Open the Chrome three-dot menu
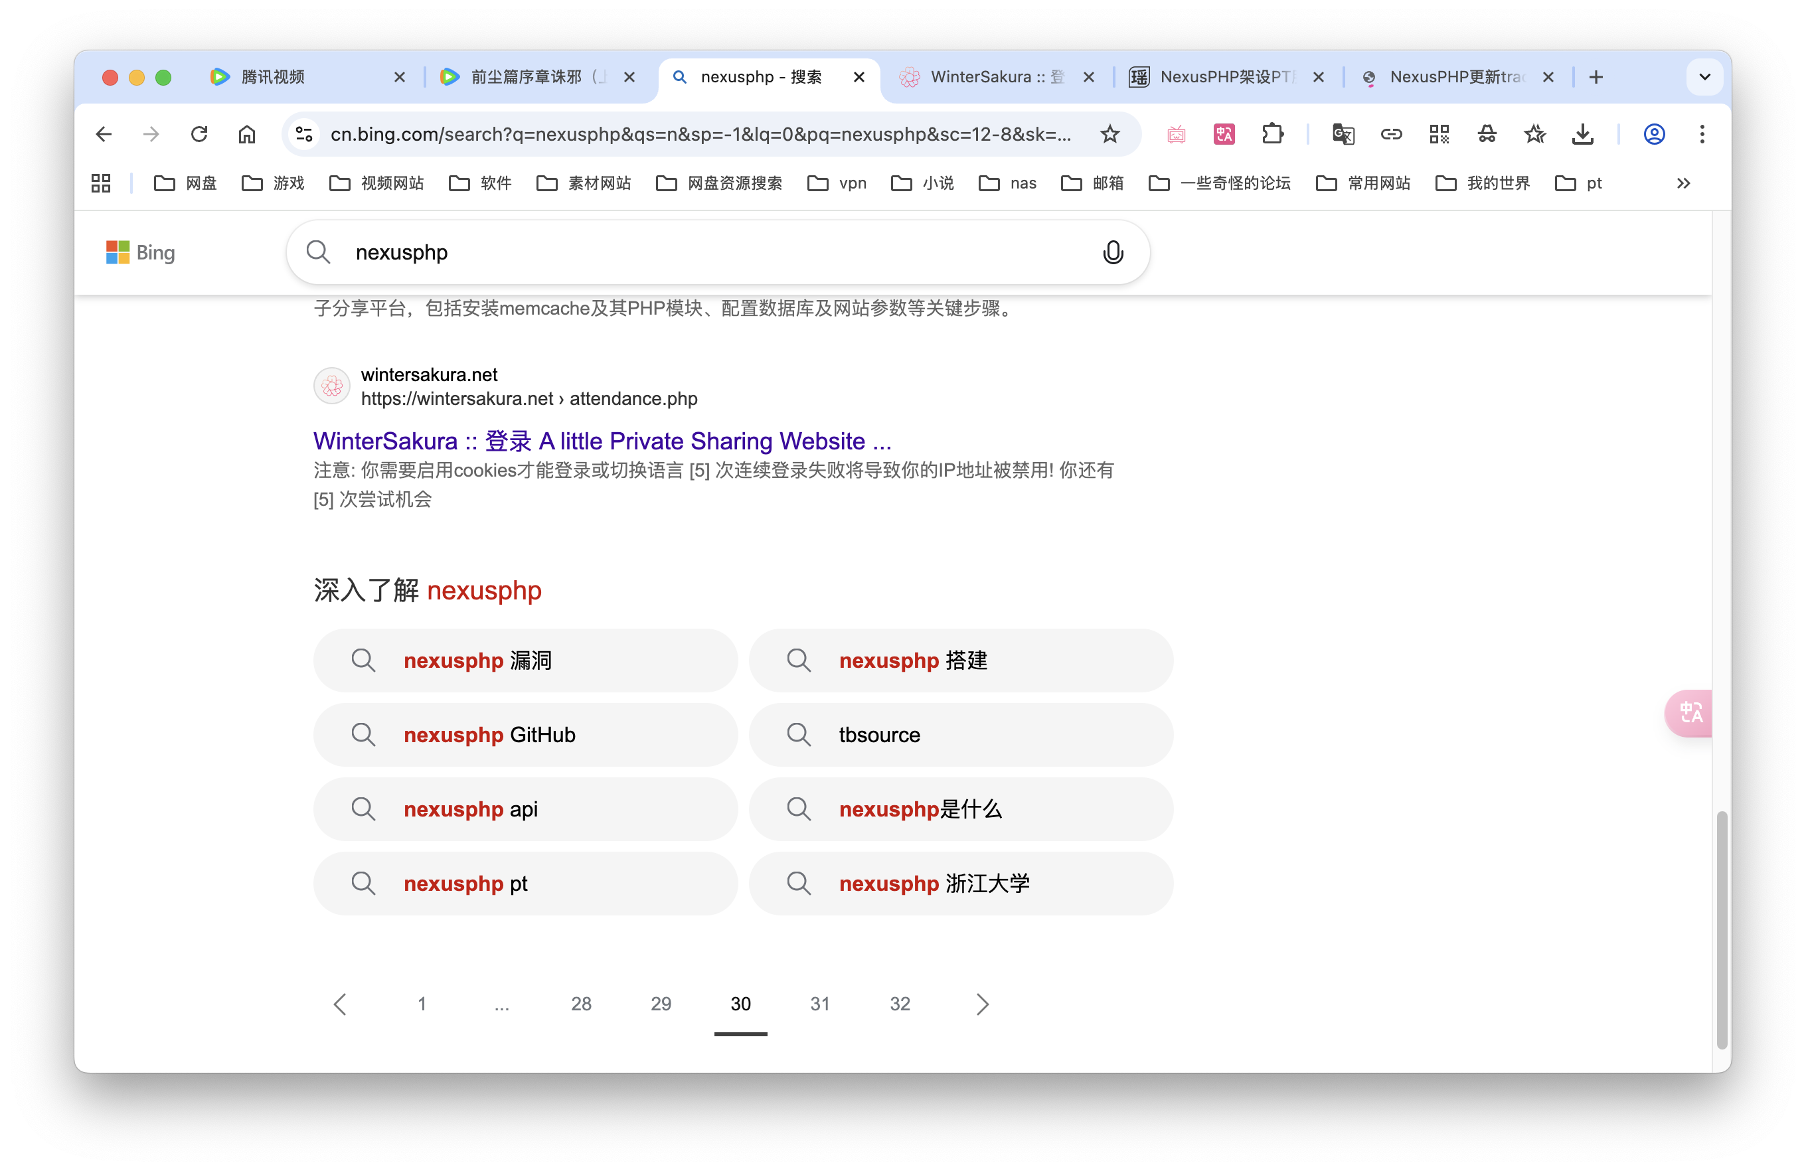Viewport: 1806px width, 1171px height. click(1702, 134)
